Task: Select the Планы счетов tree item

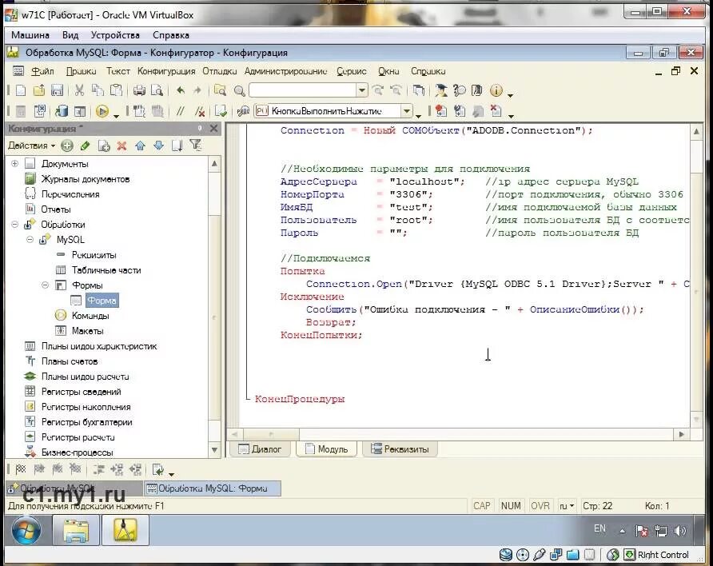Action: pos(70,361)
